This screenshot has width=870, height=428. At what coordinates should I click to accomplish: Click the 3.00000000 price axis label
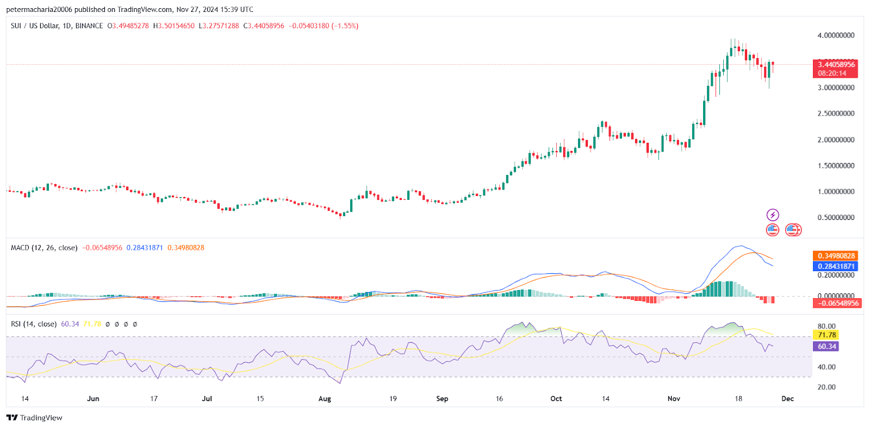click(x=836, y=87)
